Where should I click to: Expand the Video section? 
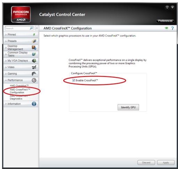click(21, 67)
